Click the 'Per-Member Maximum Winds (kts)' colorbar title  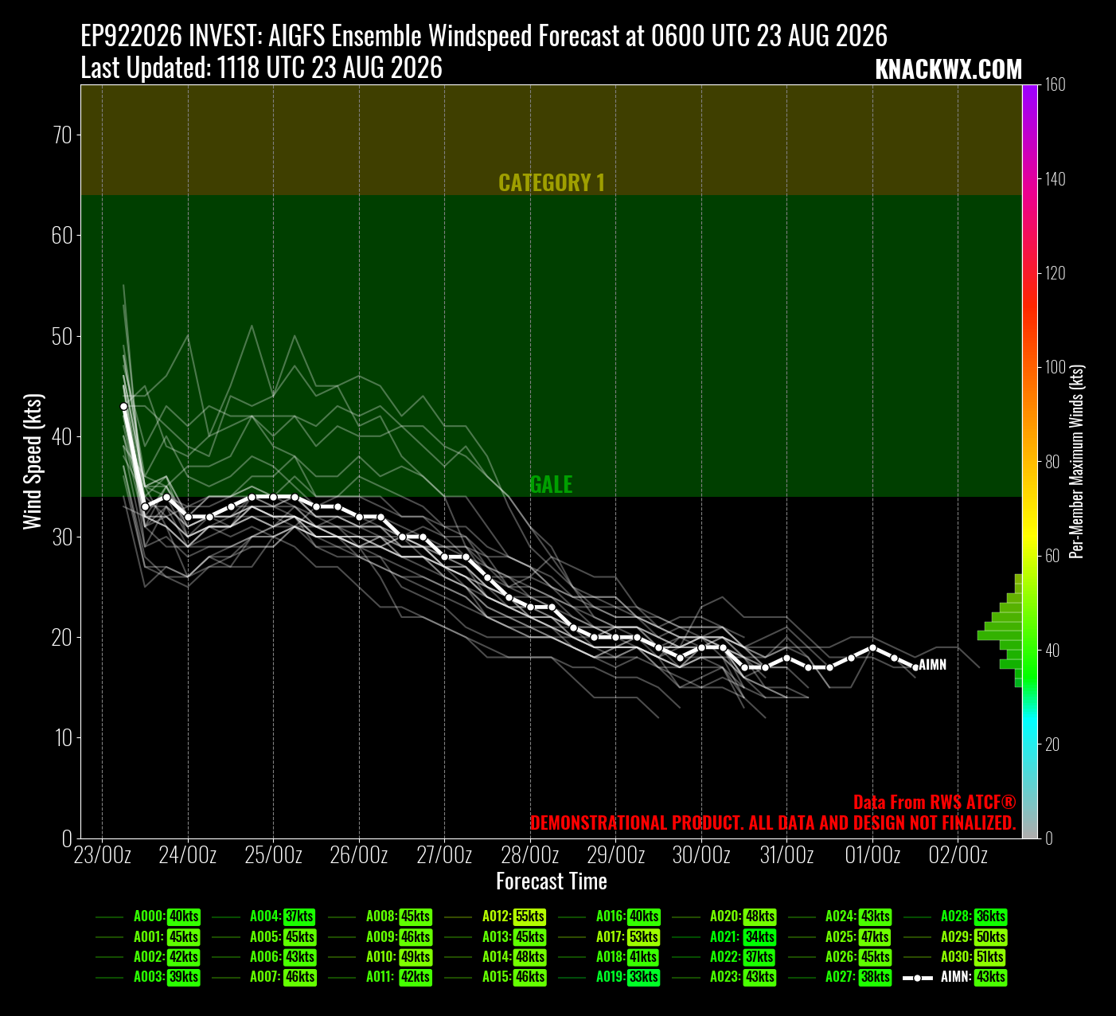(1077, 462)
